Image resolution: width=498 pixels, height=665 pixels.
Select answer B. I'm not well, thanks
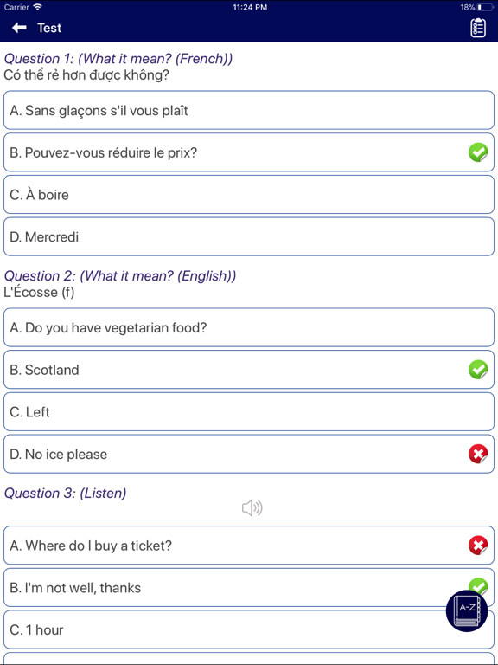point(249,587)
